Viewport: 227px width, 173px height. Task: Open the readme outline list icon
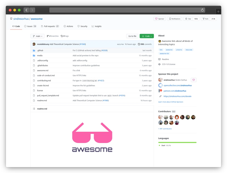pyautogui.click(x=34, y=109)
